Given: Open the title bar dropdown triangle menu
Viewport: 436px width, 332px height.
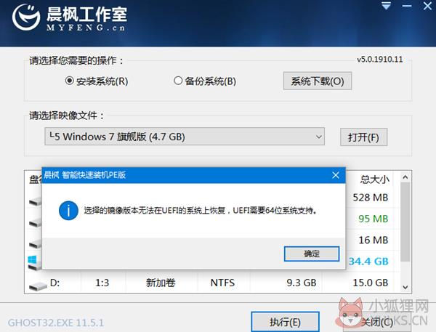Looking at the screenshot, I should point(386,6).
